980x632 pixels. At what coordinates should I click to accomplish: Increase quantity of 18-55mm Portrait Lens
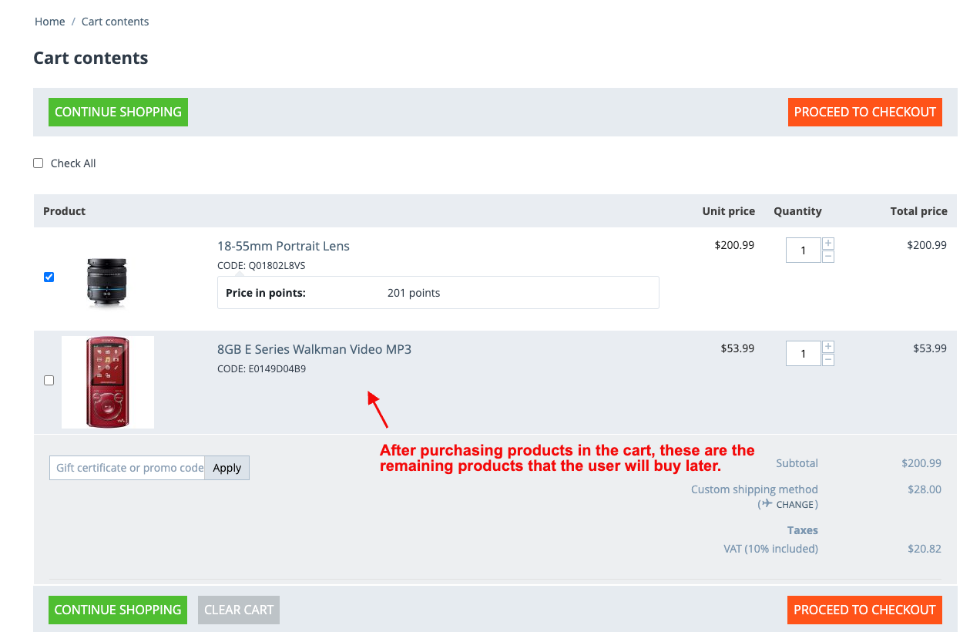click(x=828, y=244)
